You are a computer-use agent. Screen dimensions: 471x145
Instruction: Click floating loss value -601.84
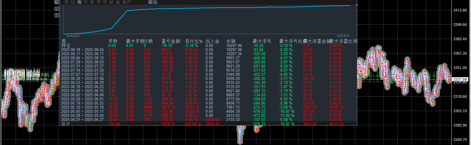(x=259, y=66)
